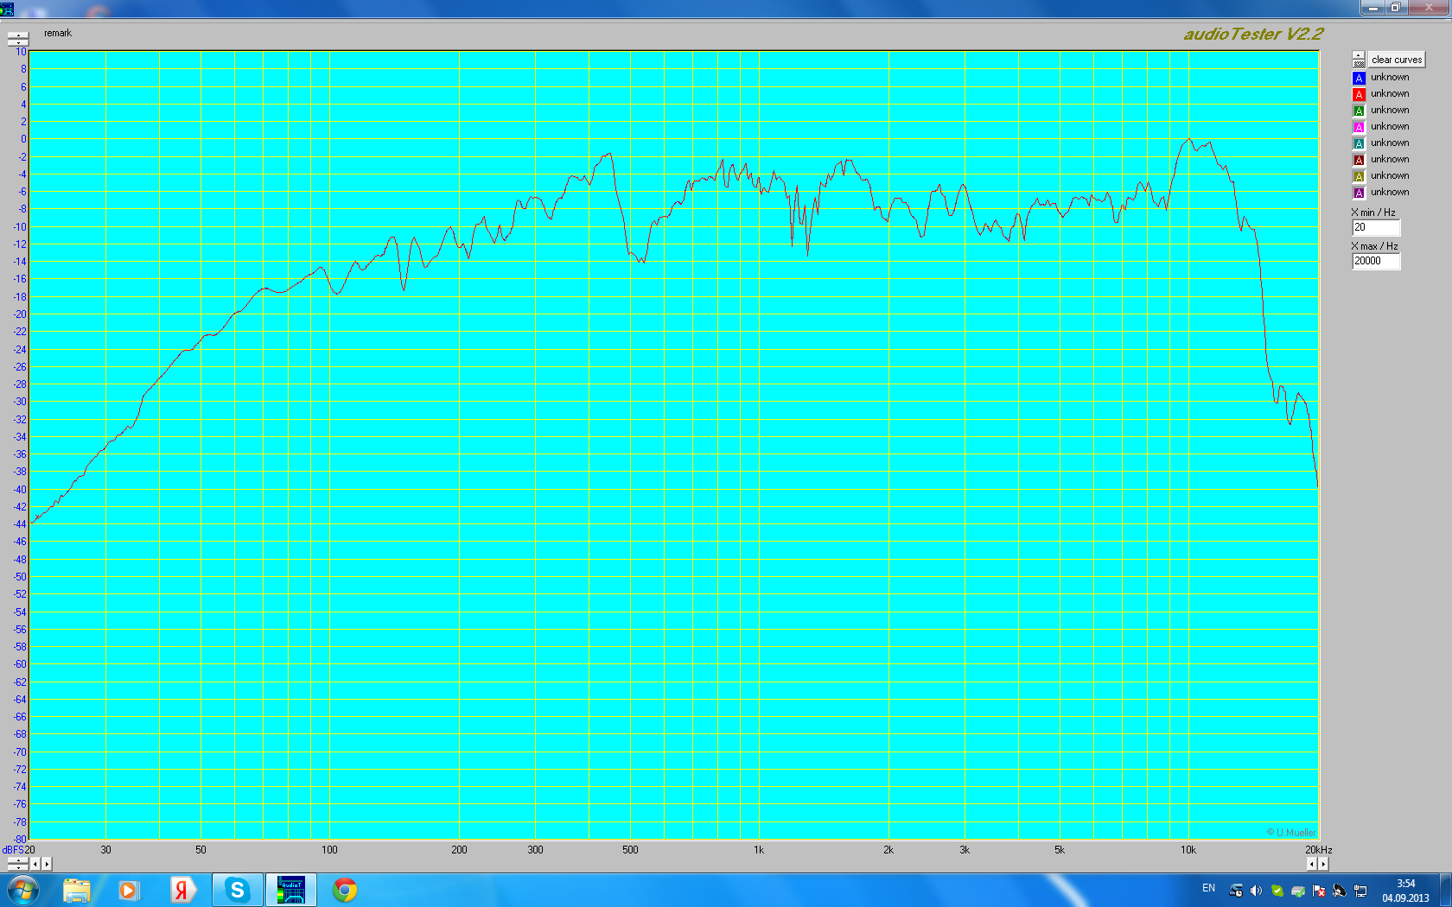Click the unknown label next to magenta curve
Image resolution: width=1452 pixels, height=907 pixels.
coord(1390,126)
